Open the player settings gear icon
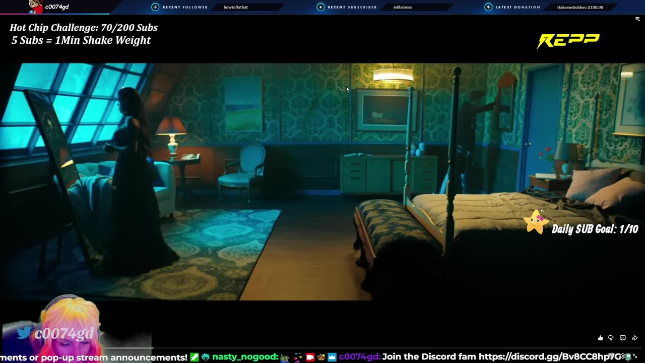The image size is (645, 363). [x=623, y=356]
